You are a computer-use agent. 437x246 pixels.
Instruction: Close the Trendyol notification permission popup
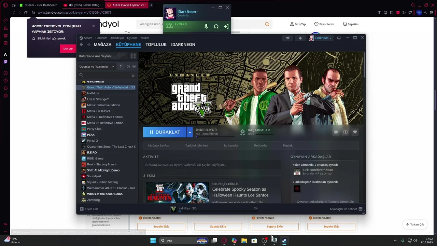coord(94,26)
